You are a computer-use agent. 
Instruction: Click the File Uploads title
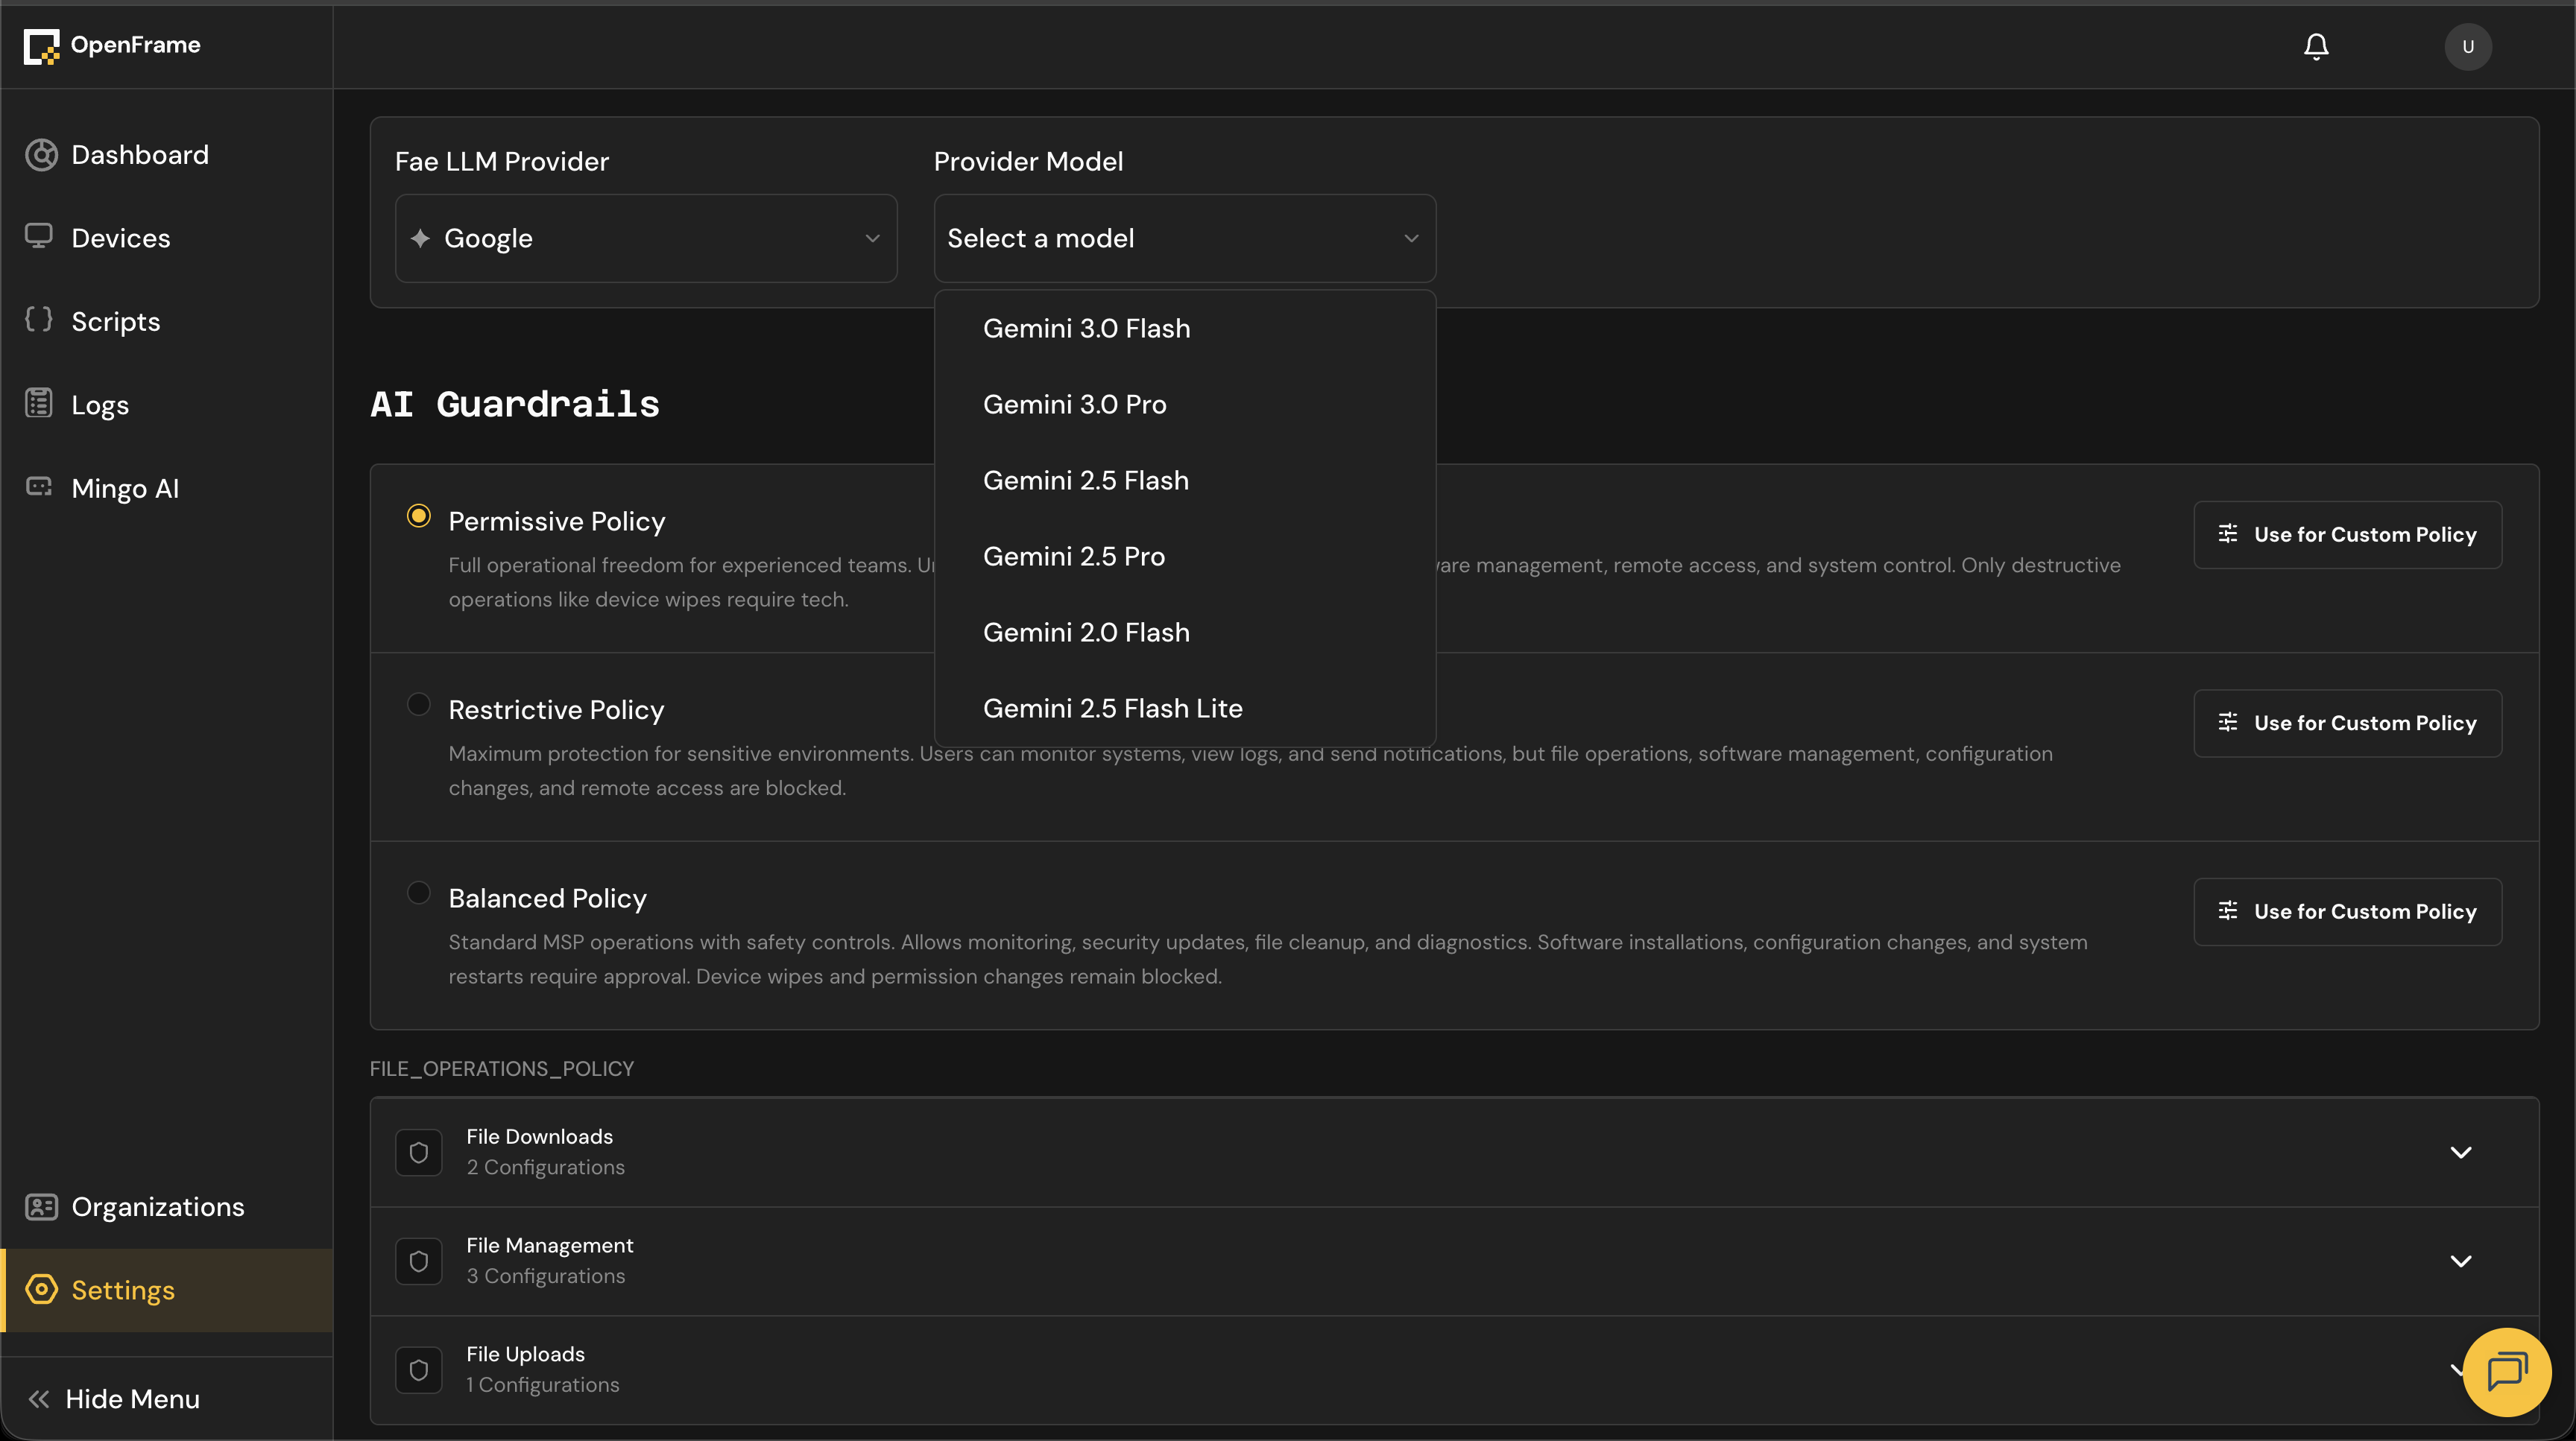[525, 1354]
